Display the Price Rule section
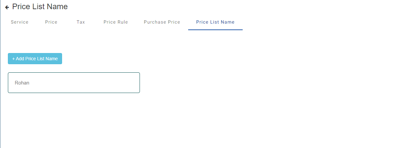 [116, 22]
